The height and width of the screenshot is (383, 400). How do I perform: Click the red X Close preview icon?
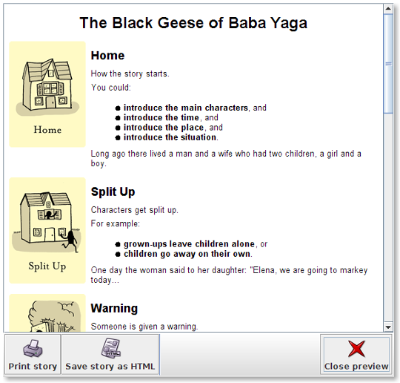(x=356, y=349)
